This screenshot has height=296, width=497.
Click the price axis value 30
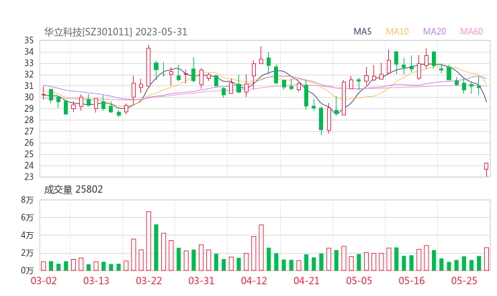[x=29, y=97]
